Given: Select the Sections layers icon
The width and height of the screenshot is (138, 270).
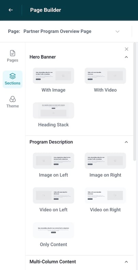Looking at the screenshot, I should 13,76.
